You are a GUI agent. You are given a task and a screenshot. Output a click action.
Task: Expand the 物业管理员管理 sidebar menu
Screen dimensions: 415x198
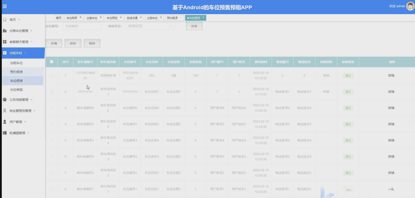35,111
